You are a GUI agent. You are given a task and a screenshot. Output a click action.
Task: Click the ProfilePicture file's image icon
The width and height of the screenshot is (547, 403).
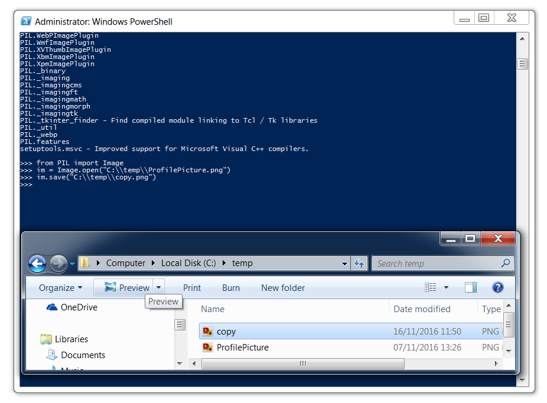tap(207, 348)
